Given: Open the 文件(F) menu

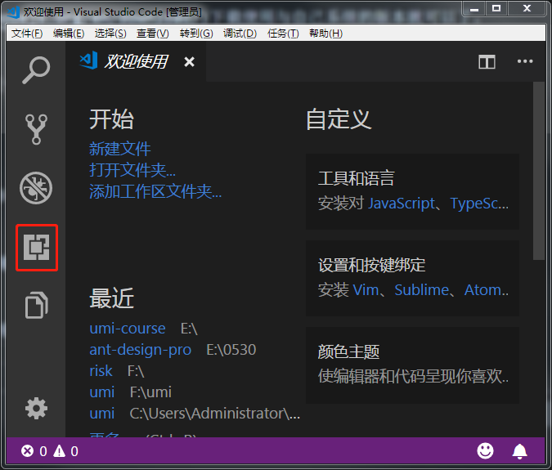Looking at the screenshot, I should (x=27, y=34).
